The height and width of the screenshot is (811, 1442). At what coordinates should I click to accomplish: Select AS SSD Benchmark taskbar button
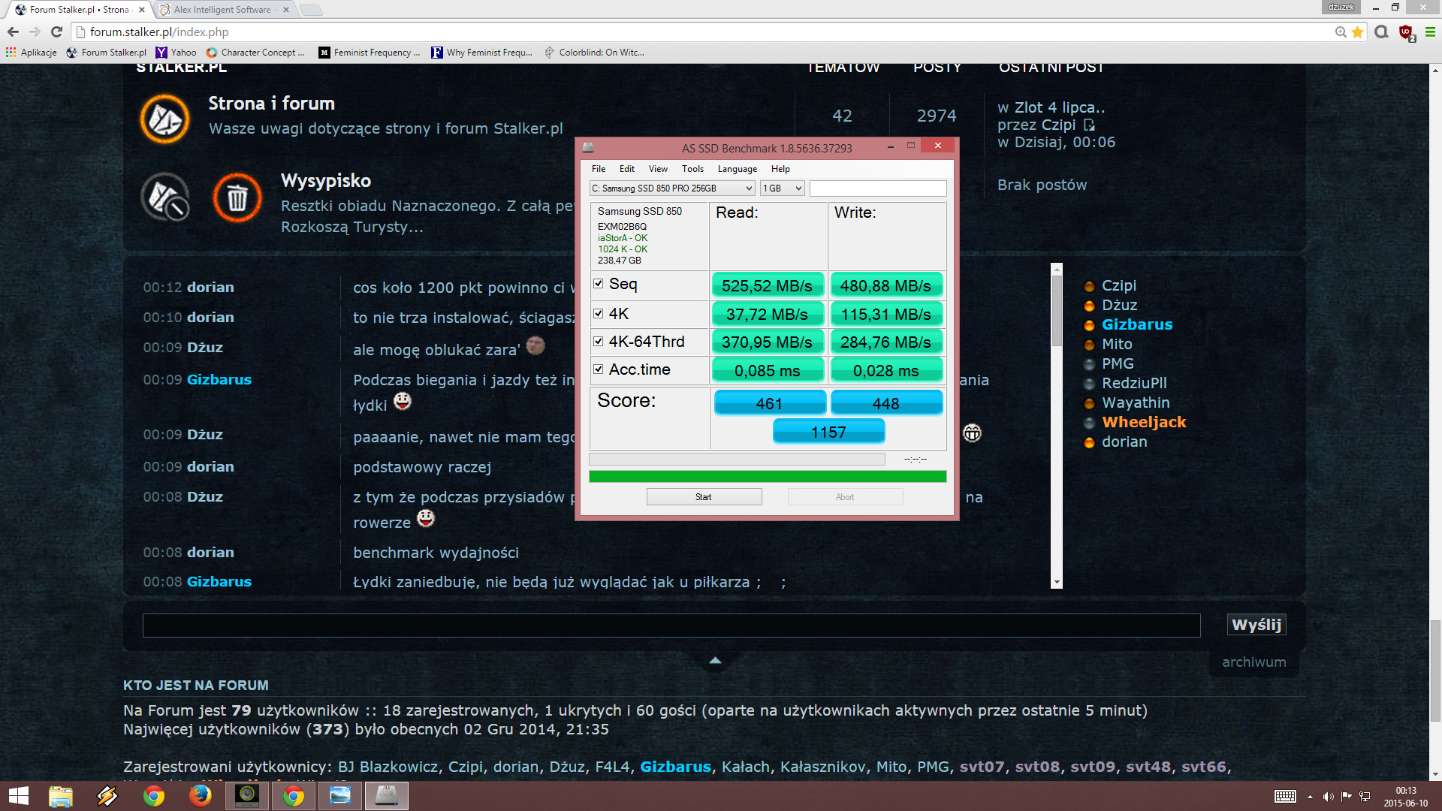pos(387,796)
